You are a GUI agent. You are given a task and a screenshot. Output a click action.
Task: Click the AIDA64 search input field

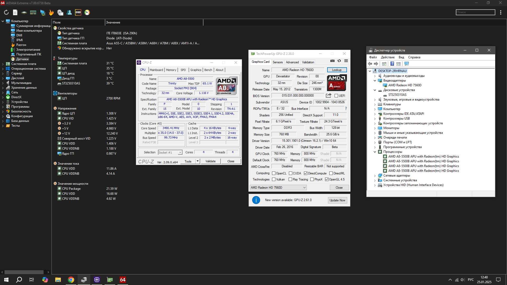475,12
